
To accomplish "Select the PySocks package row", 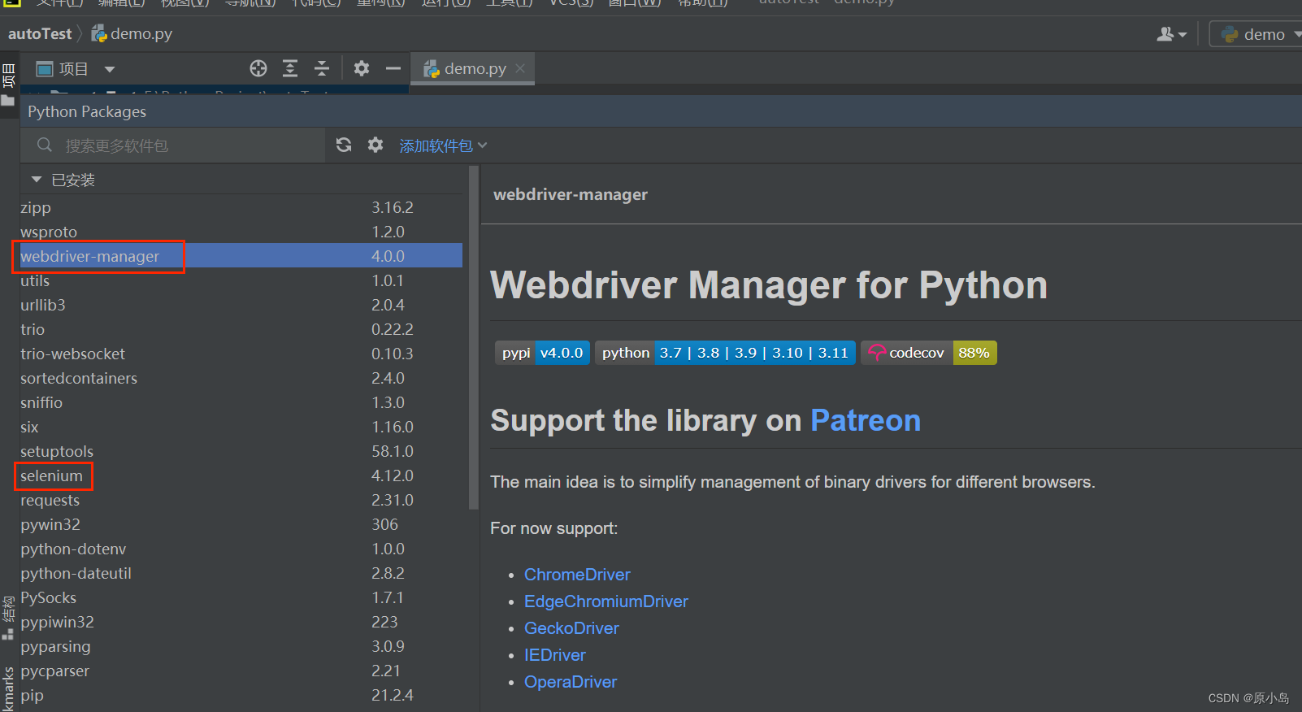I will point(241,597).
